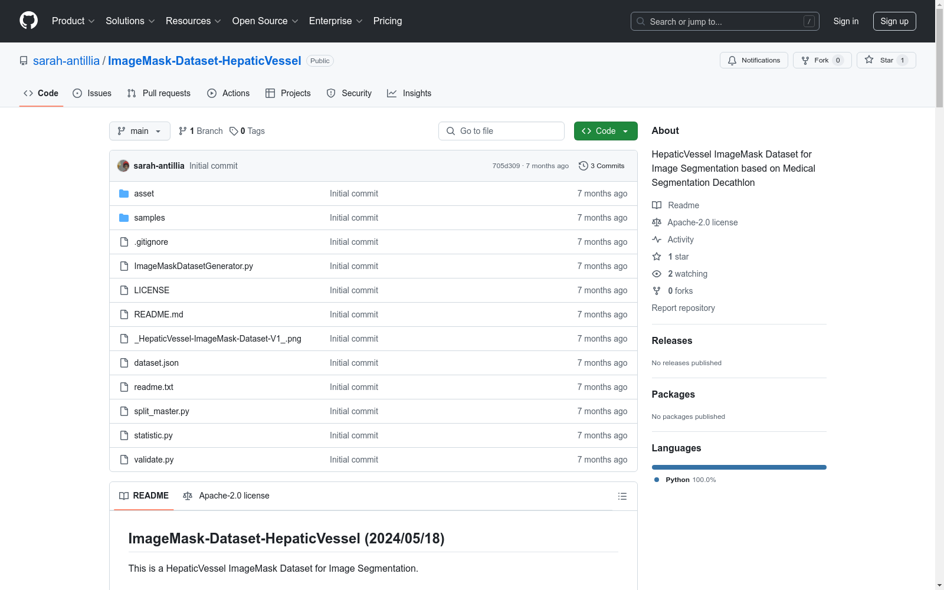Click the Go to file search box
The image size is (944, 590).
pyautogui.click(x=501, y=131)
